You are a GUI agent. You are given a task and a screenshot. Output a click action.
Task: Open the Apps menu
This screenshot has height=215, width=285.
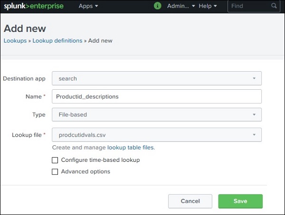pyautogui.click(x=88, y=6)
